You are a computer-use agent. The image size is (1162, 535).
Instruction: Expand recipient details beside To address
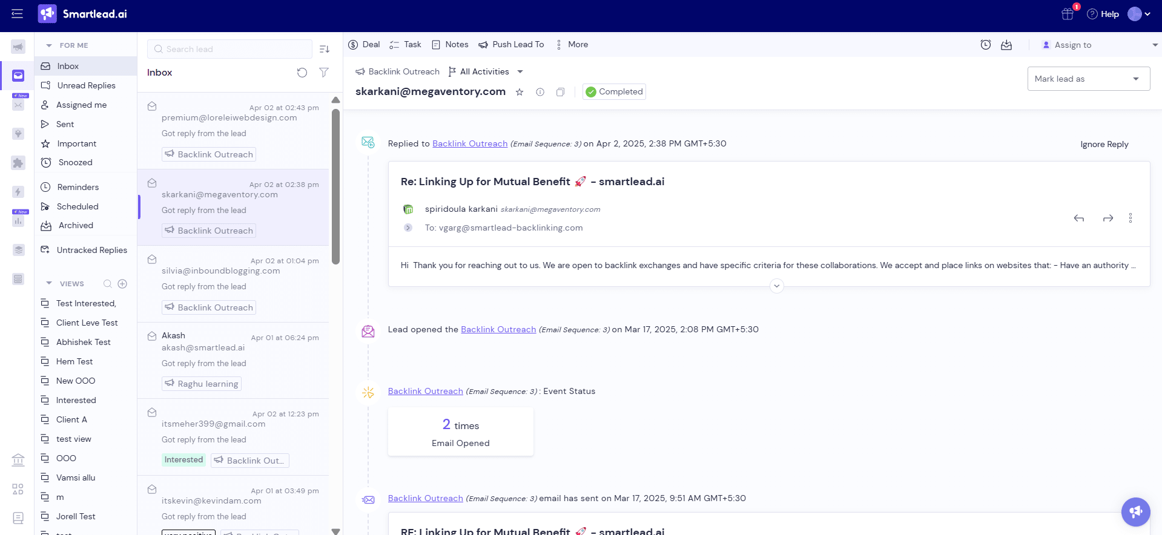[x=408, y=228]
